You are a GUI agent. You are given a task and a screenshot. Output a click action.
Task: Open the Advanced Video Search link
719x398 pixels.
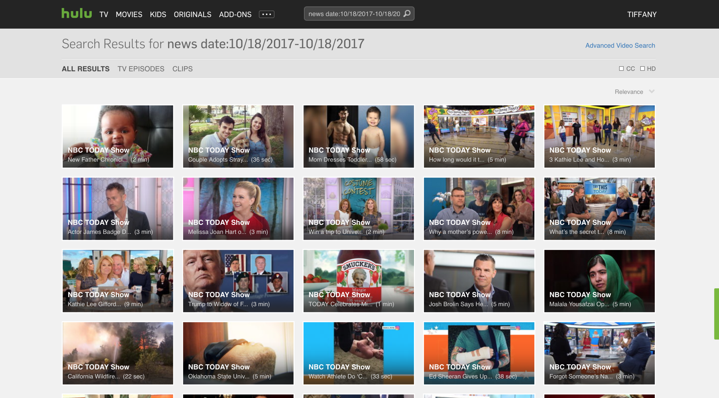(620, 45)
